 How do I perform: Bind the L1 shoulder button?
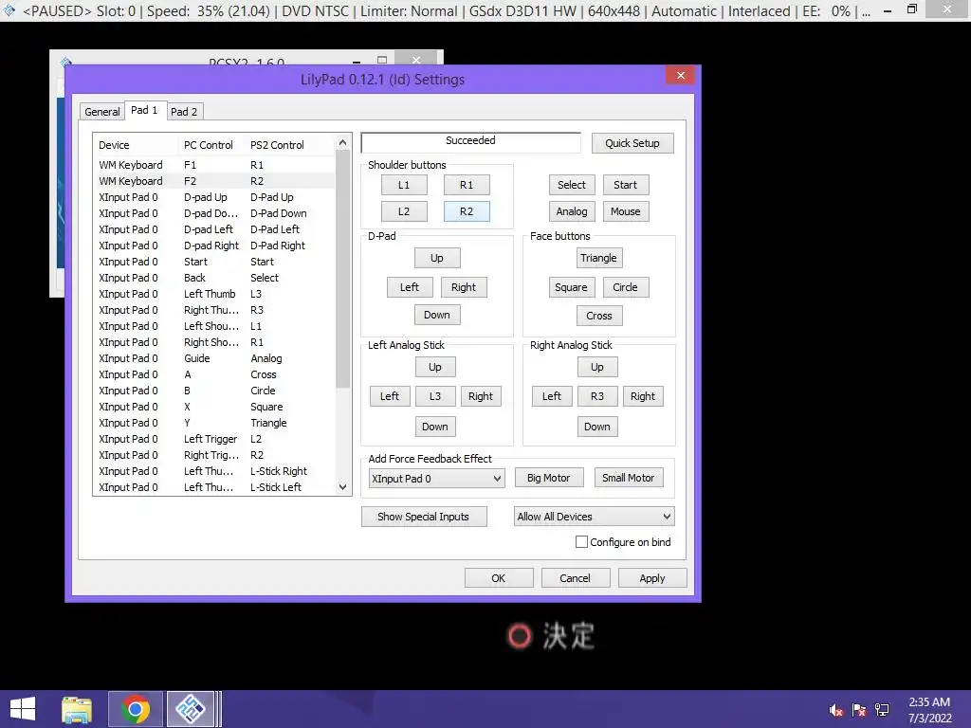[x=404, y=185]
